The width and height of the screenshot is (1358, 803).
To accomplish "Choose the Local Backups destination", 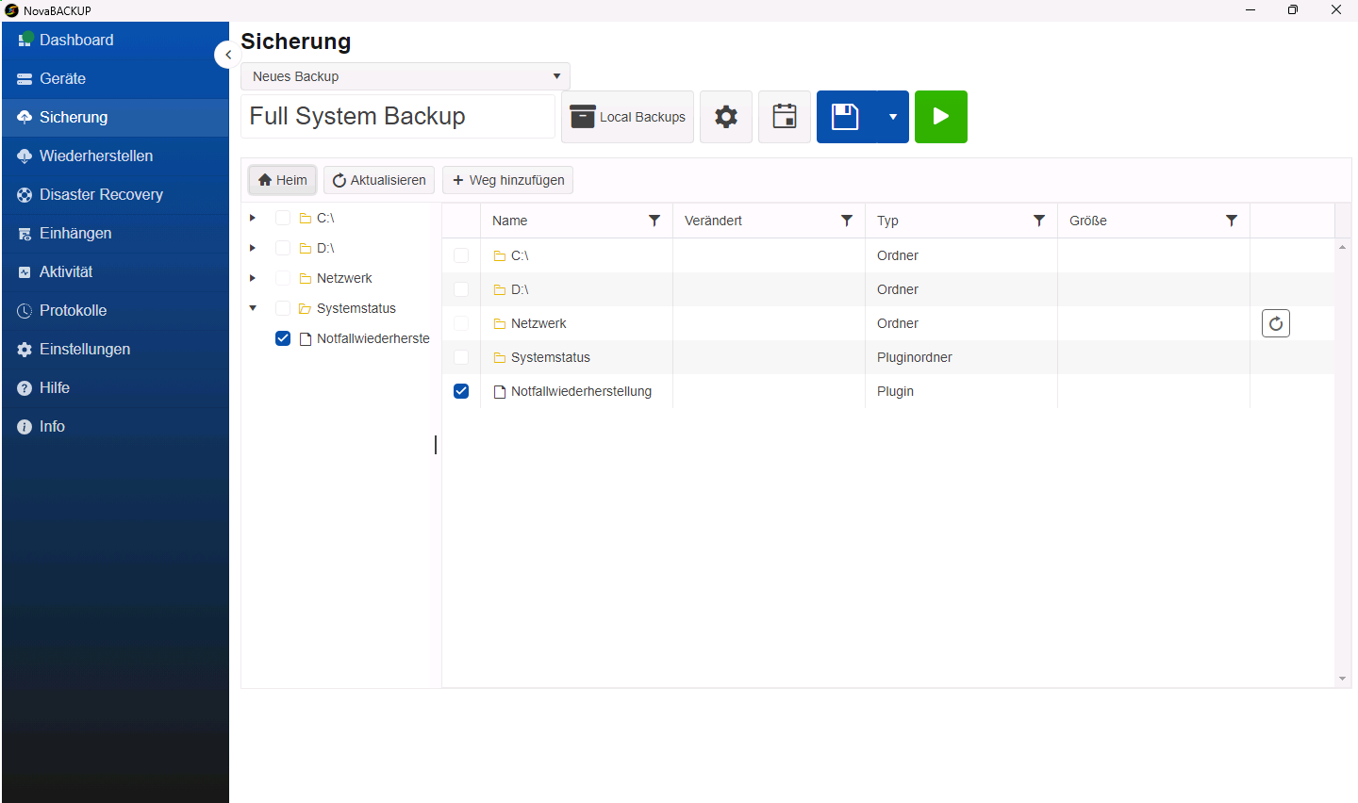I will click(x=627, y=117).
